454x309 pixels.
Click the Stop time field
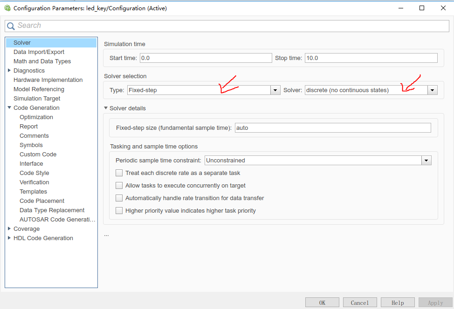click(x=371, y=58)
